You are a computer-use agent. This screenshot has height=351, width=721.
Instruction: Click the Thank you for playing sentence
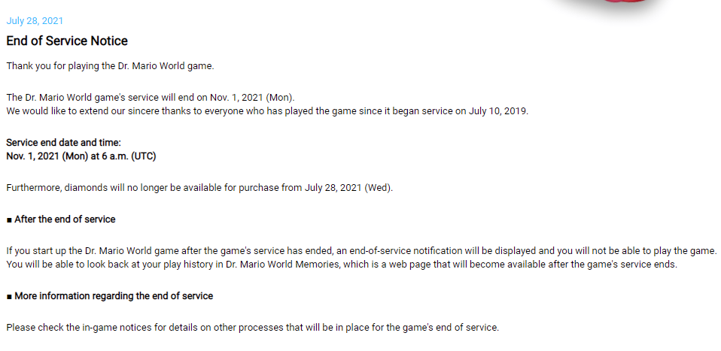coord(111,66)
